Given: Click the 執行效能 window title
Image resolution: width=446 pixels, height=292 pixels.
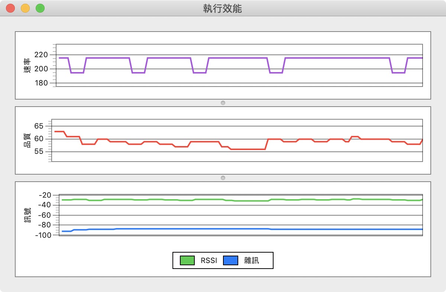Looking at the screenshot, I should point(222,9).
